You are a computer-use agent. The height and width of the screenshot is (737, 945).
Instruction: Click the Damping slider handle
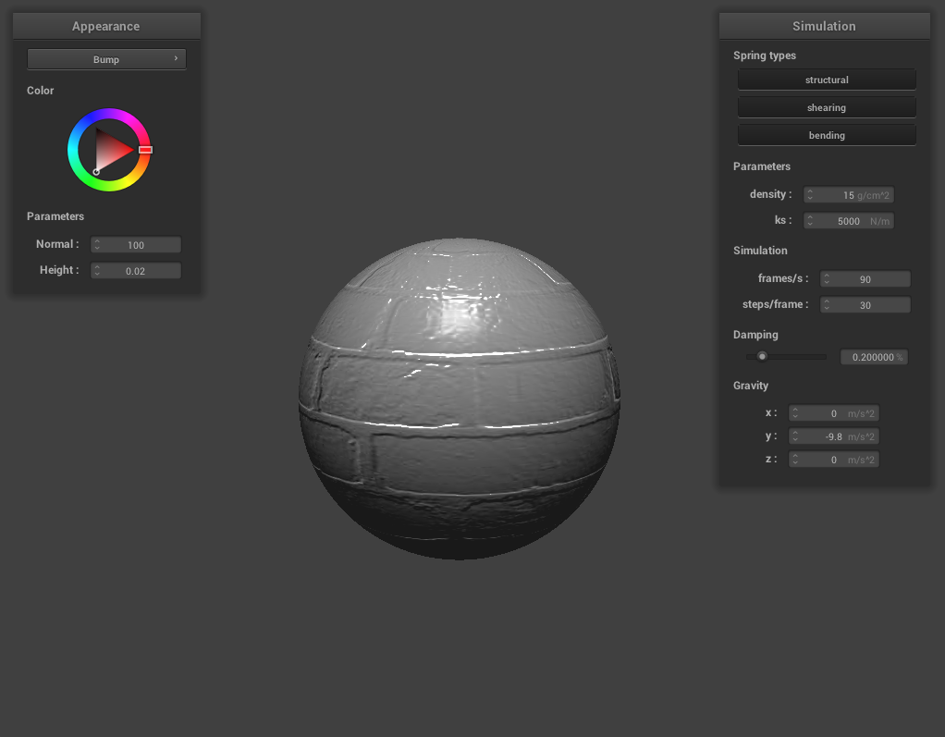click(x=762, y=356)
